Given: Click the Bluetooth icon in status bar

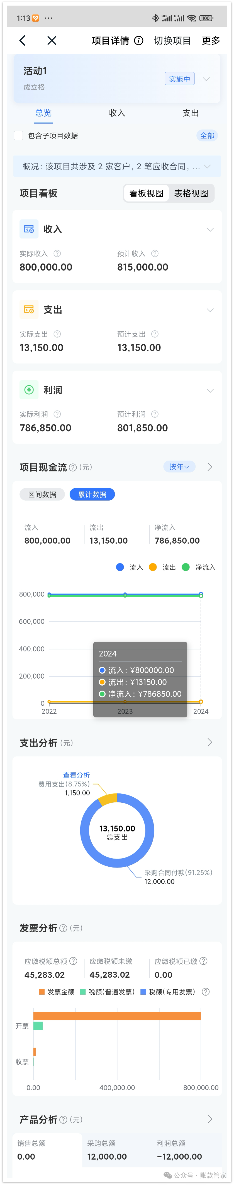Looking at the screenshot, I should tap(155, 18).
